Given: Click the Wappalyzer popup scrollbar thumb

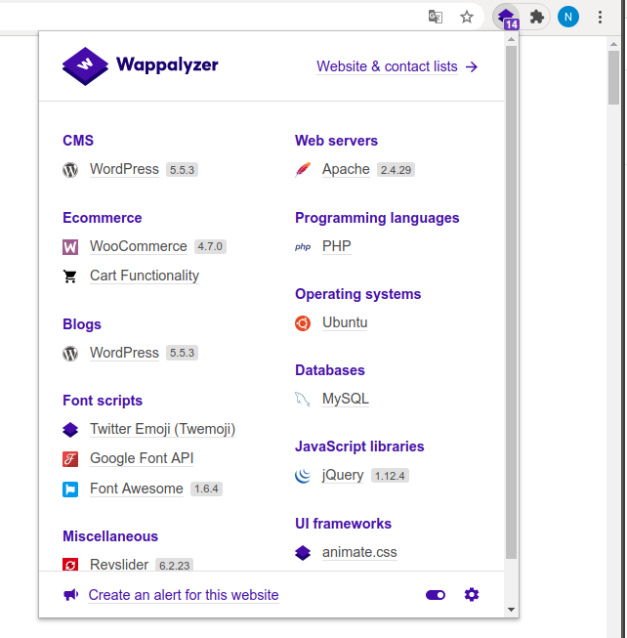Looking at the screenshot, I should click(511, 302).
